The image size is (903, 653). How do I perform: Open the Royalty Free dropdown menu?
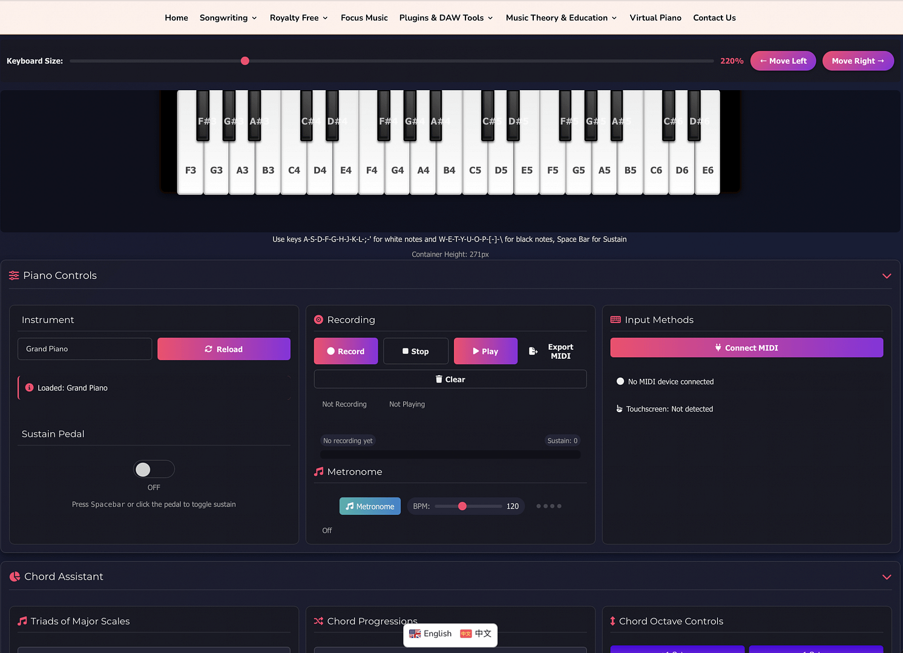[299, 18]
